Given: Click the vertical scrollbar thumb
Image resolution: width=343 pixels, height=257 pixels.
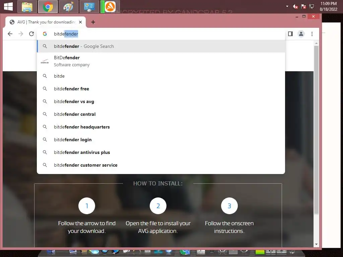Looking at the screenshot, I should 316,130.
